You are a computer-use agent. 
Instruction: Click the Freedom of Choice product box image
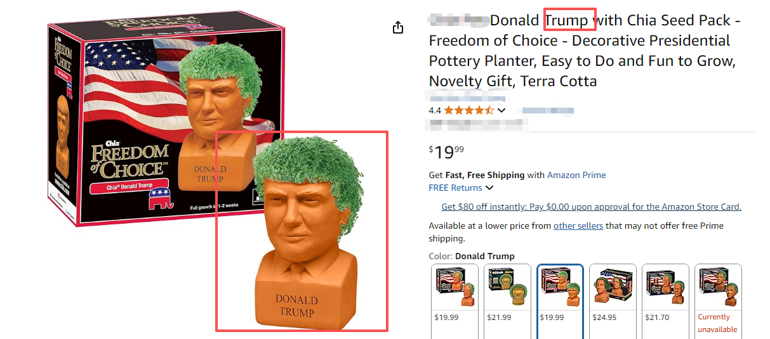(165, 120)
